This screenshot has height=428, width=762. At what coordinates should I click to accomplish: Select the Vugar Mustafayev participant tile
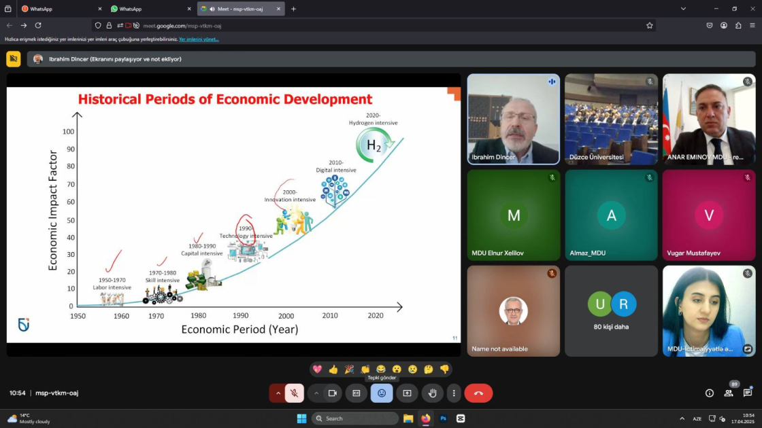(708, 215)
